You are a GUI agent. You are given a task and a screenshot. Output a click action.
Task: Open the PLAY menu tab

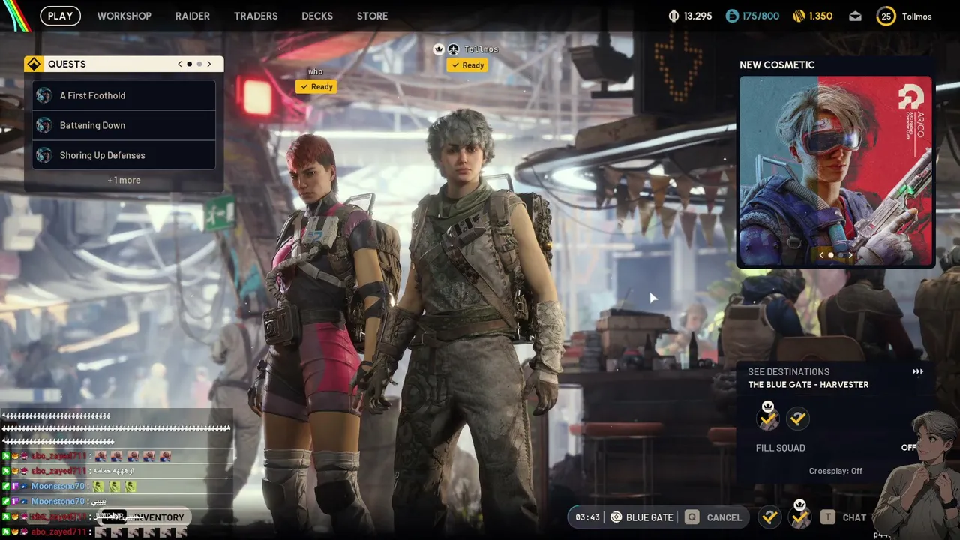click(x=60, y=16)
